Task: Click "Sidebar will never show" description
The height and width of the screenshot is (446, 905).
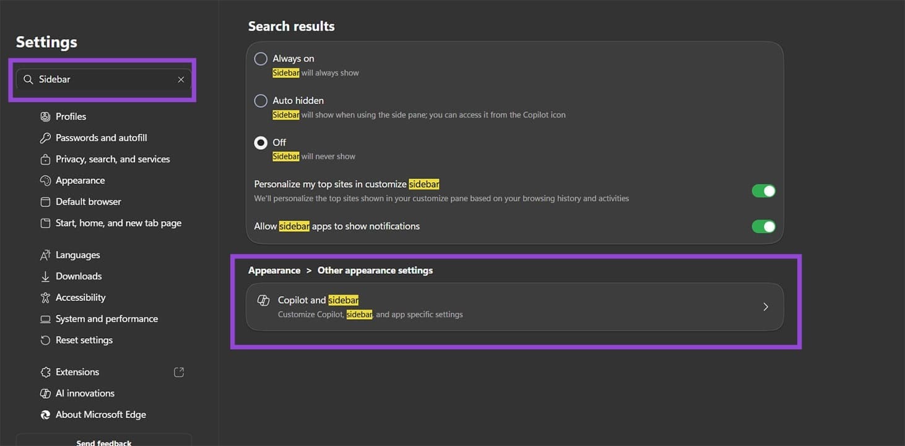Action: tap(314, 157)
